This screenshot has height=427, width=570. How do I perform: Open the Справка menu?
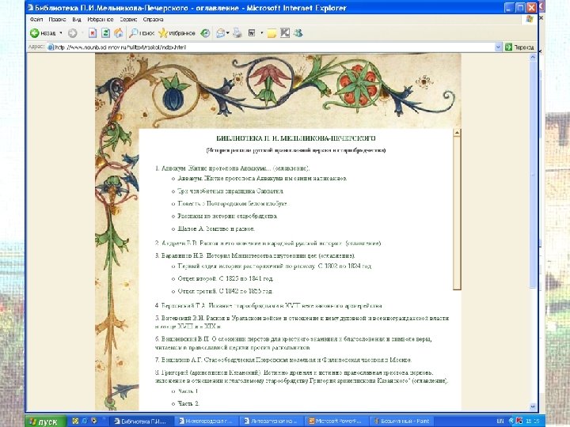153,19
